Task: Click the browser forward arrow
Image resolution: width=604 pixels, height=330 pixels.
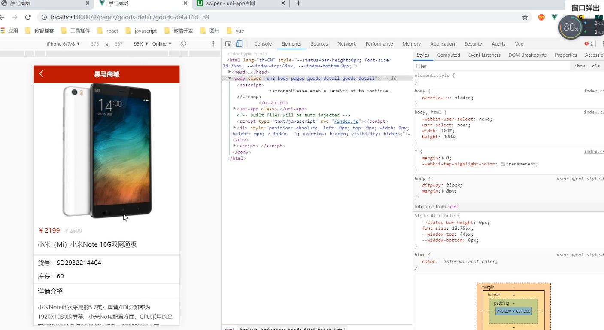Action: [x=15, y=17]
